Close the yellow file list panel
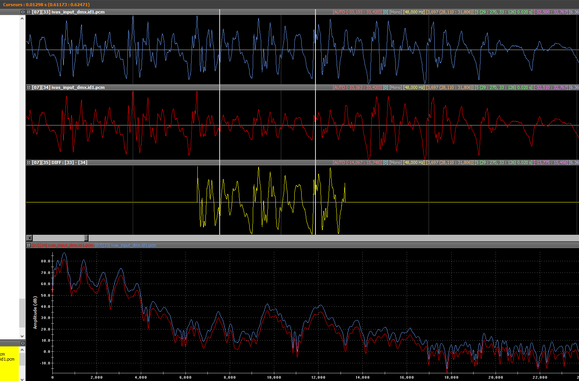Image resolution: width=579 pixels, height=381 pixels. [x=23, y=343]
